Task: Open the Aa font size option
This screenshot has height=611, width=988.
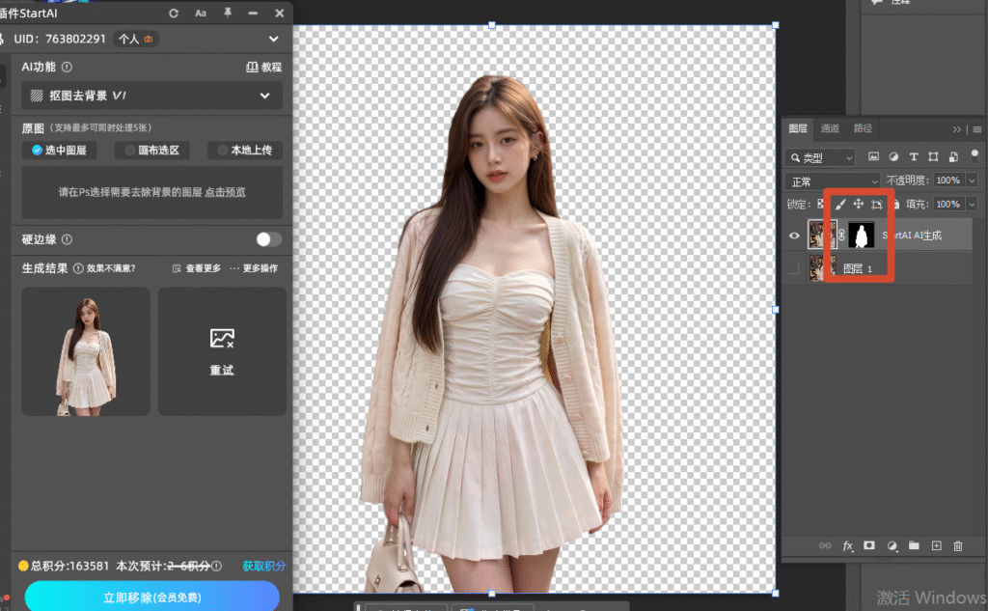Action: (x=201, y=14)
